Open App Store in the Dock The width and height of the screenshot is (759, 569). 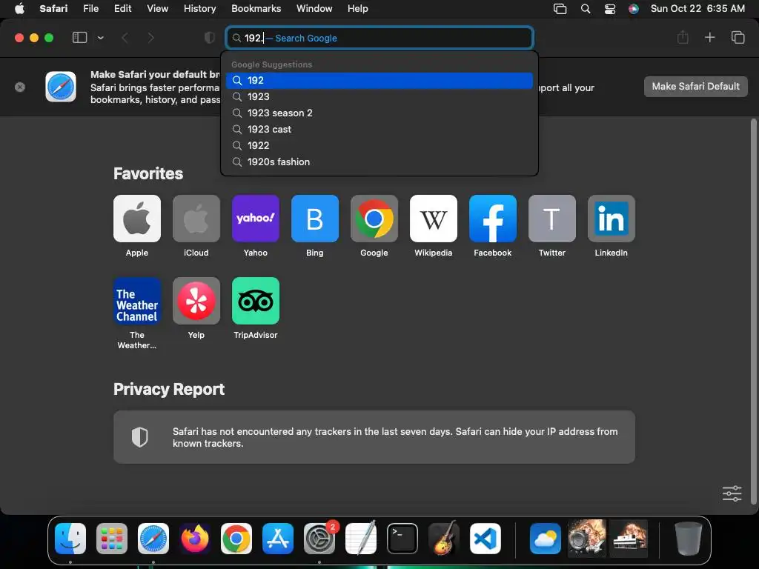[278, 539]
